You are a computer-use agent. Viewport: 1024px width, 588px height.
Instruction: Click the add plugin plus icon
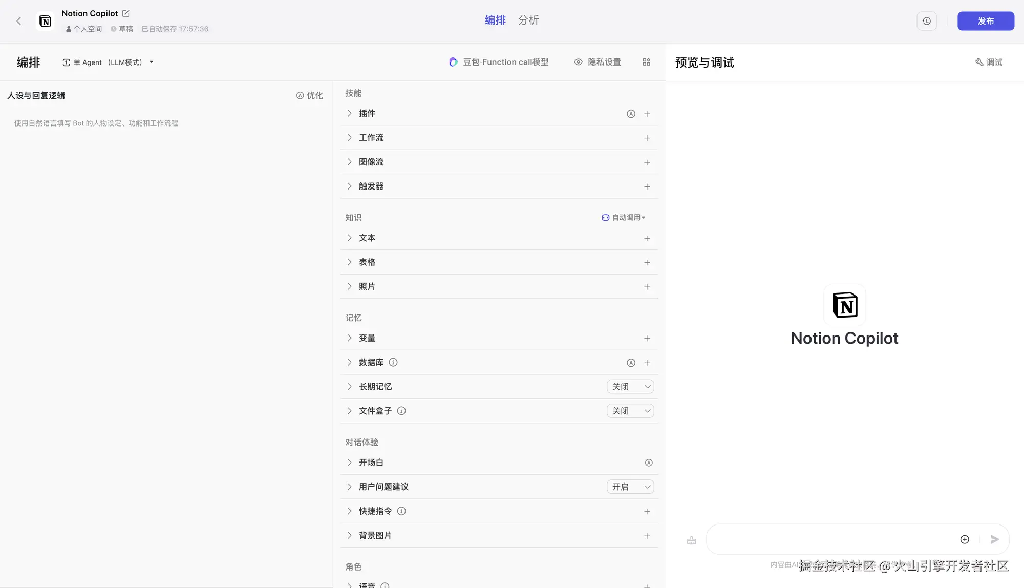click(x=647, y=114)
